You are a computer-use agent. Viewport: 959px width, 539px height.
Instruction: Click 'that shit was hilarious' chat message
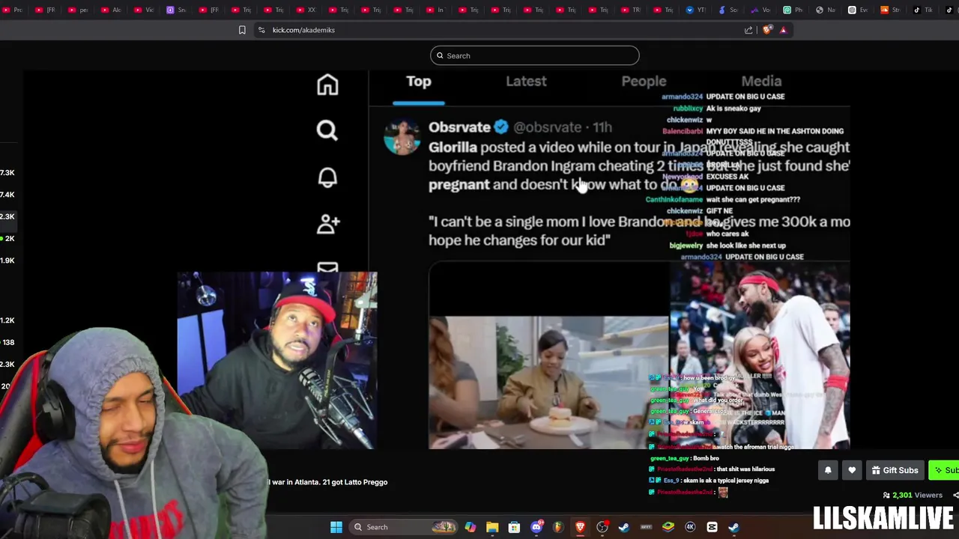coord(712,469)
